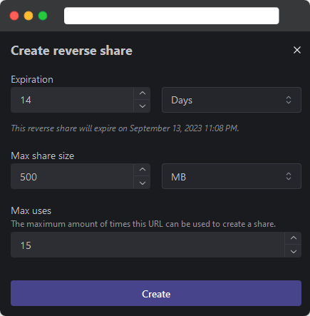Click the Create button

tap(156, 293)
